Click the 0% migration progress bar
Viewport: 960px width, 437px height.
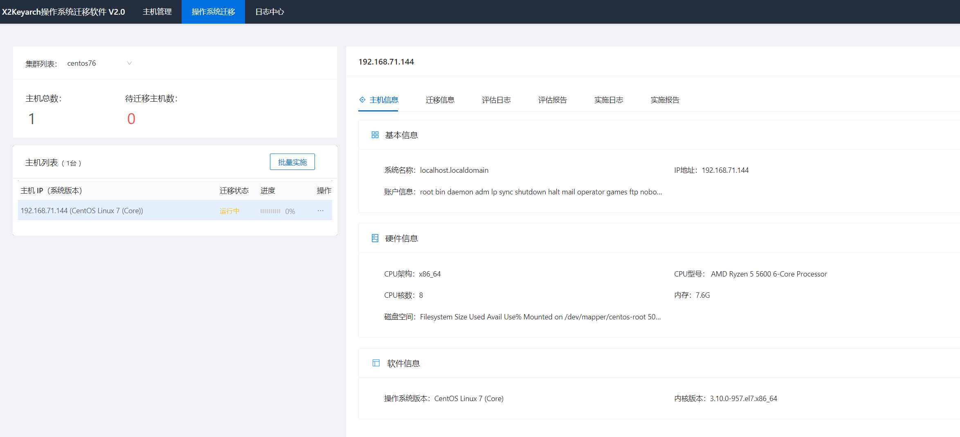(270, 211)
